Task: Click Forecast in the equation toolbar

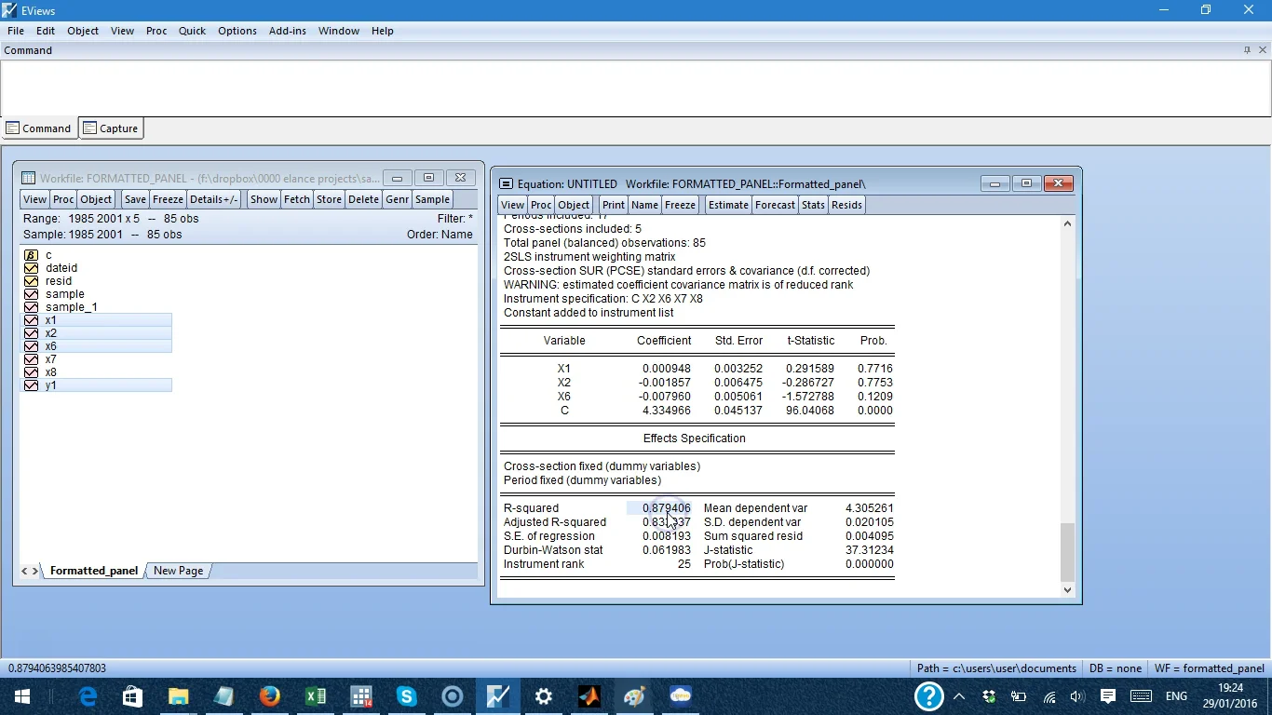Action: coord(775,205)
